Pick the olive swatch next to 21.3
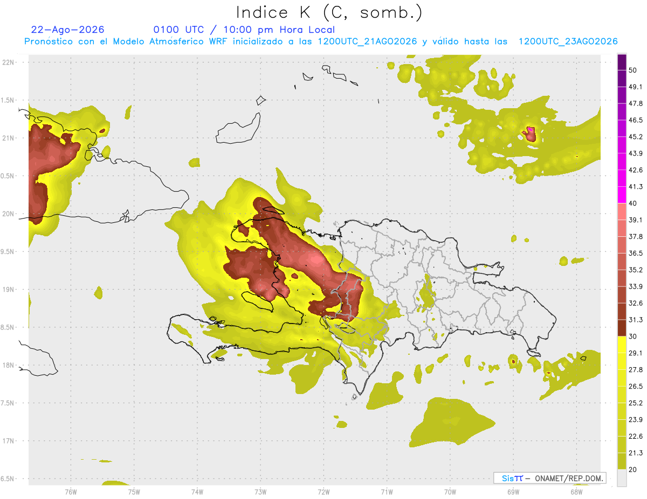Screen dimensions: 647x499 coord(622,461)
